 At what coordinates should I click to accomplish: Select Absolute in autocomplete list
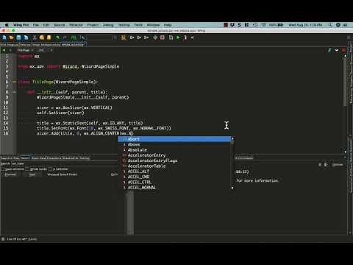click(174, 150)
